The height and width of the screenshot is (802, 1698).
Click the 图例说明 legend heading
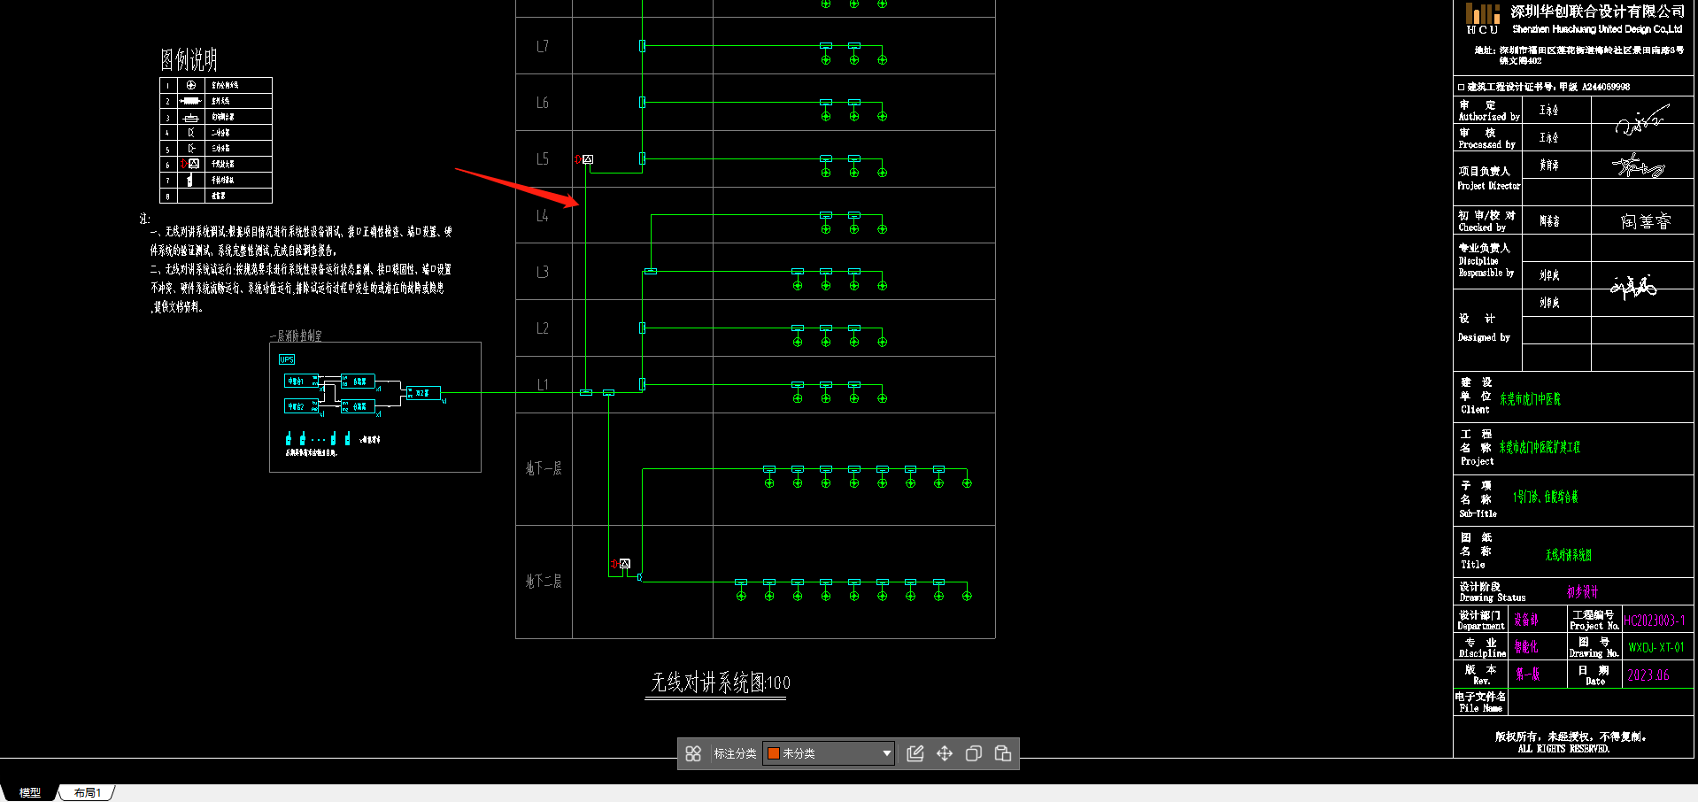189,59
